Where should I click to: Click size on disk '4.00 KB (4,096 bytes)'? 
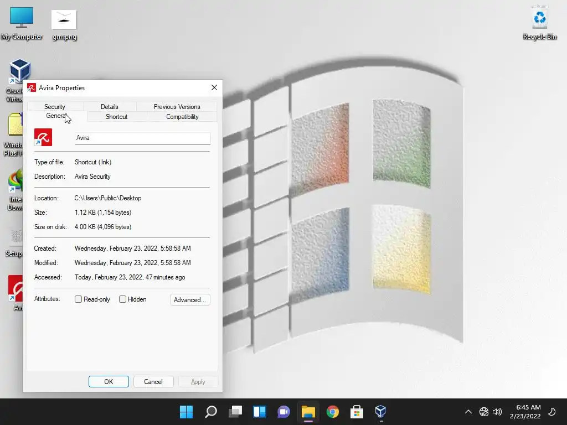point(103,227)
